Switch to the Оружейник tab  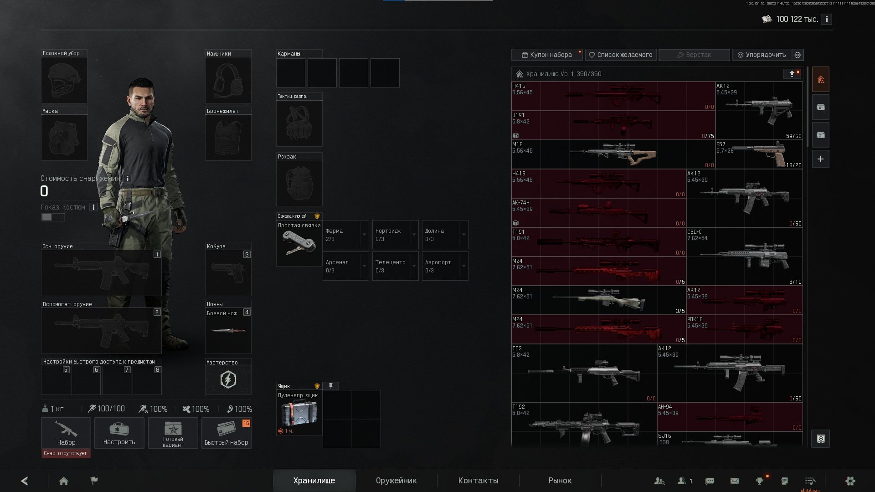pos(396,481)
